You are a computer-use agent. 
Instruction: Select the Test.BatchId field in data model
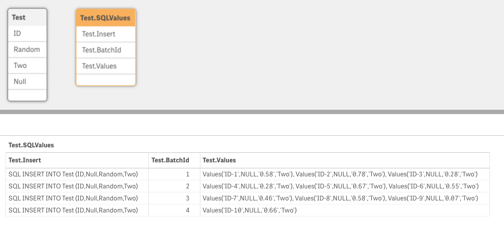[106, 50]
